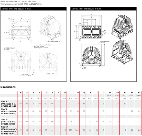Click the 'Size 16' row label
Viewport: 142px width, 136px height.
(x=4, y=109)
